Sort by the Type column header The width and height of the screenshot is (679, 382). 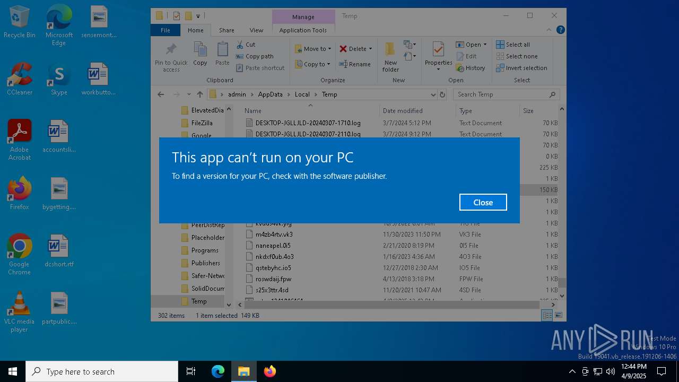(488, 110)
